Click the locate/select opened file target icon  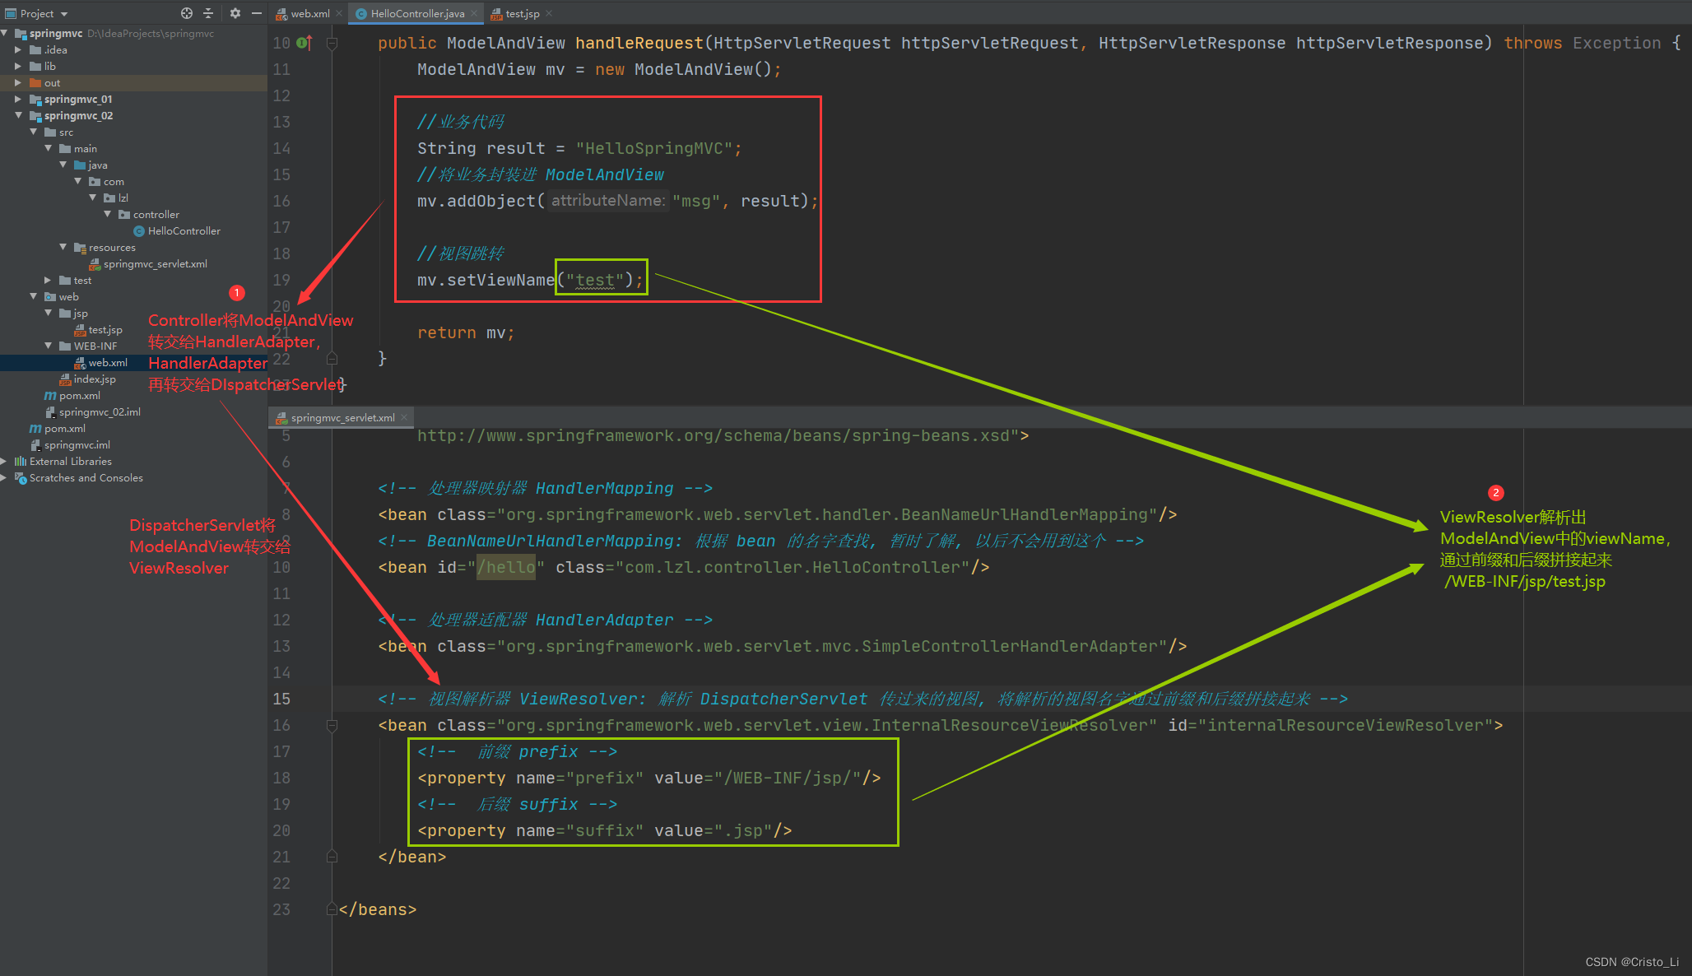click(187, 13)
